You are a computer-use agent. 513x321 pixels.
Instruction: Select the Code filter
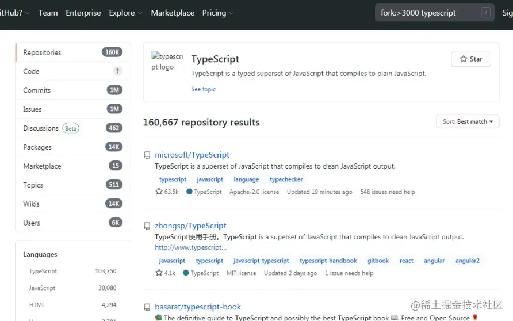coord(73,71)
